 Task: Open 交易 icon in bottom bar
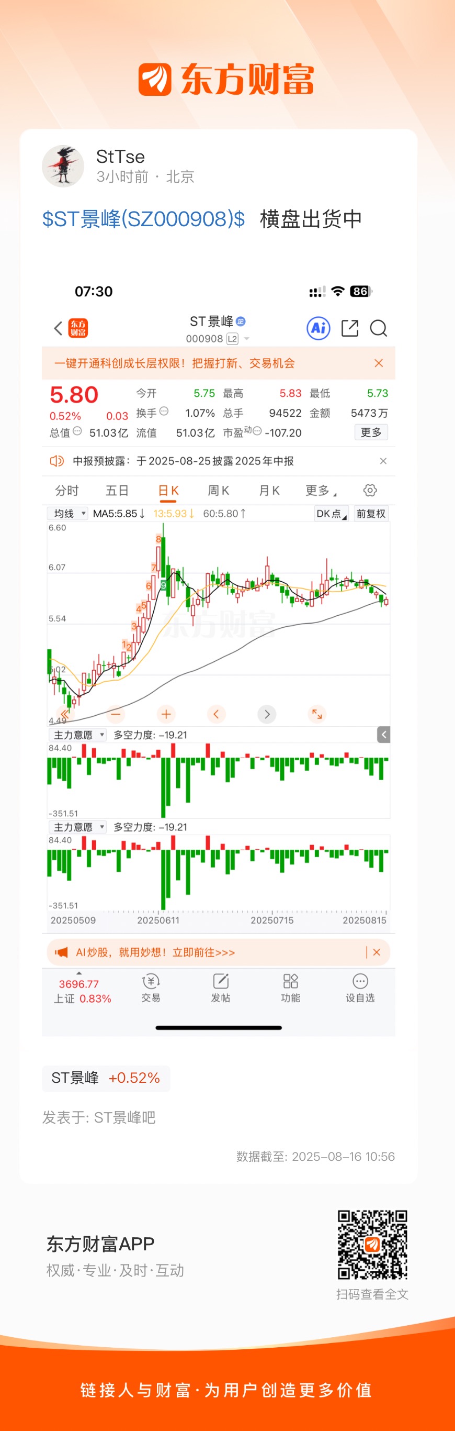tap(151, 988)
